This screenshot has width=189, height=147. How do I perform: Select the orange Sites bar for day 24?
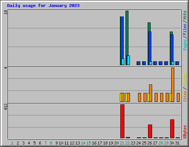pyautogui.click(x=140, y=97)
